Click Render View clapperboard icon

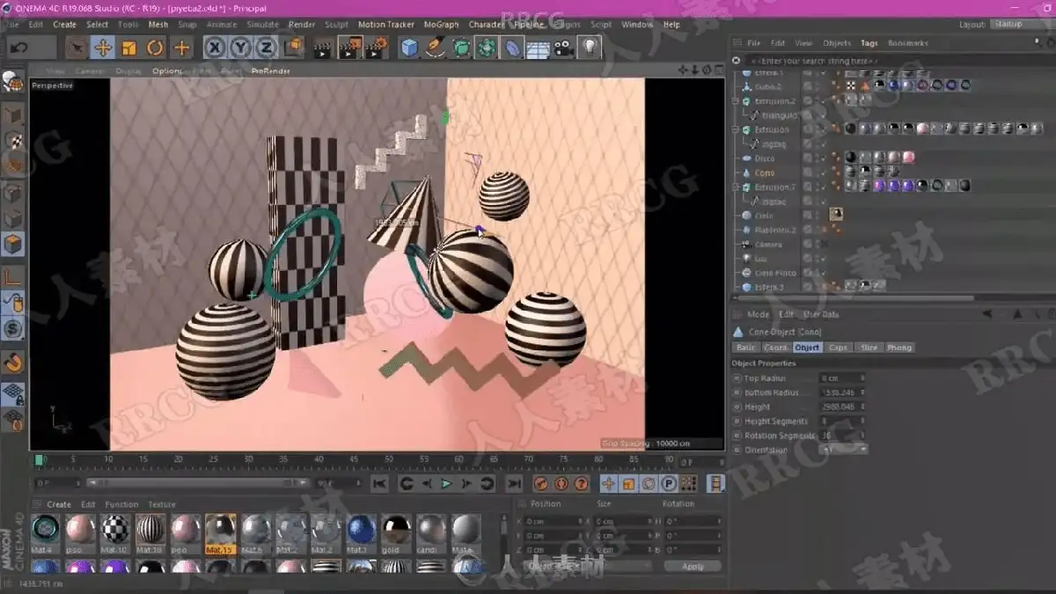coord(323,48)
